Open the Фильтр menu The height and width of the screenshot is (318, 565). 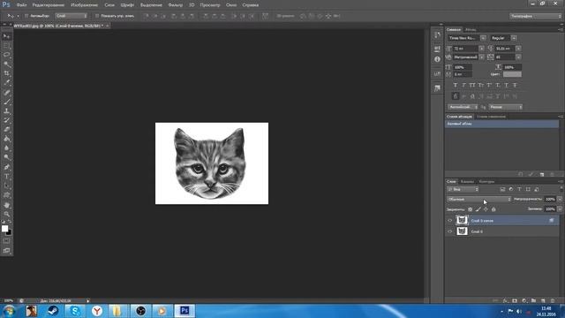point(176,5)
